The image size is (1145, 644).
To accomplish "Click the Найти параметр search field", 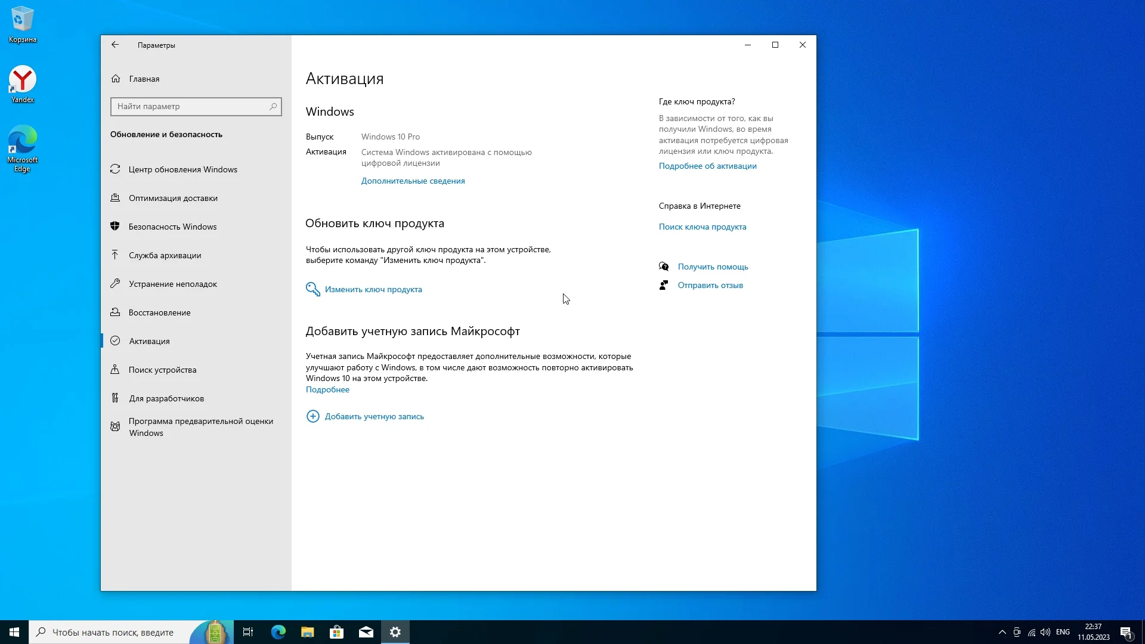I will (191, 107).
